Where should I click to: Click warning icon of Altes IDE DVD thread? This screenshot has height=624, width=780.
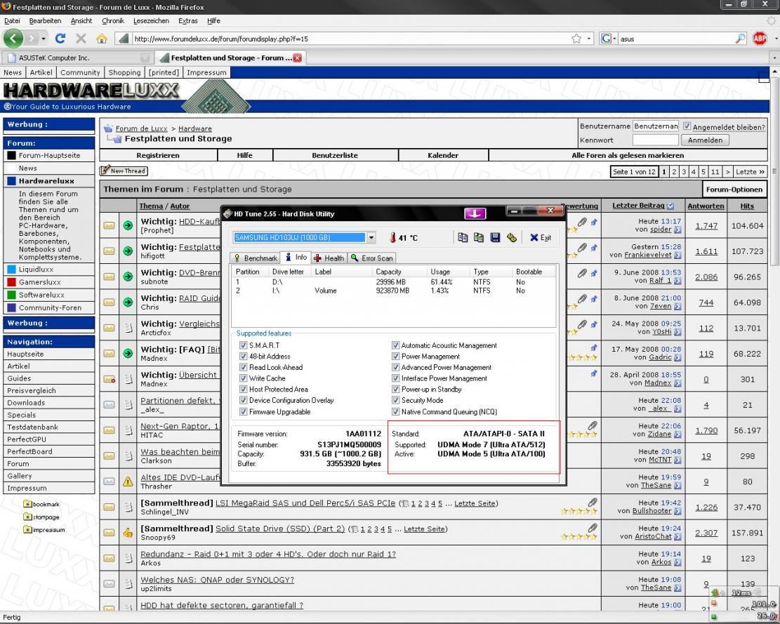(x=128, y=482)
